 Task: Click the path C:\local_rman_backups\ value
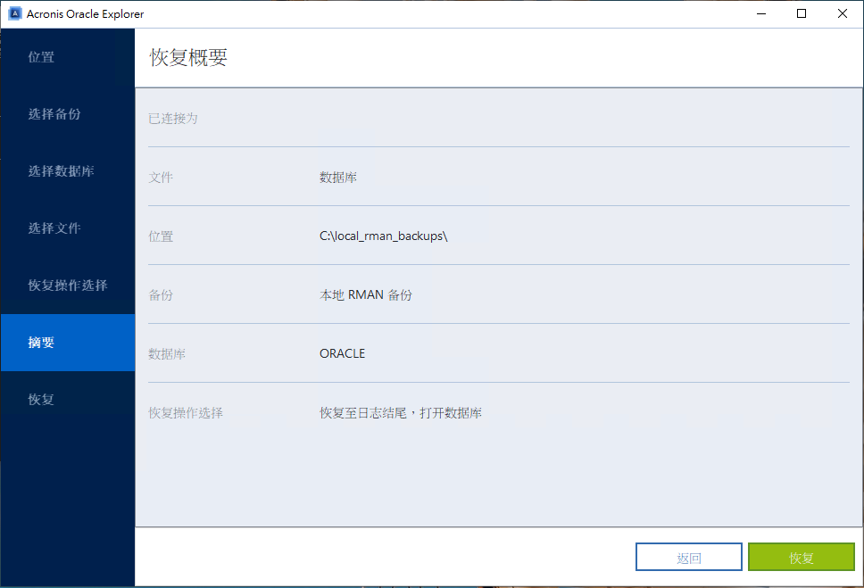coord(384,236)
